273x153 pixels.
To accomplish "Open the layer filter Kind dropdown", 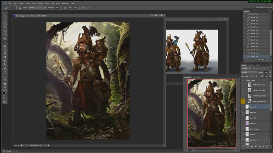I will coord(246,68).
